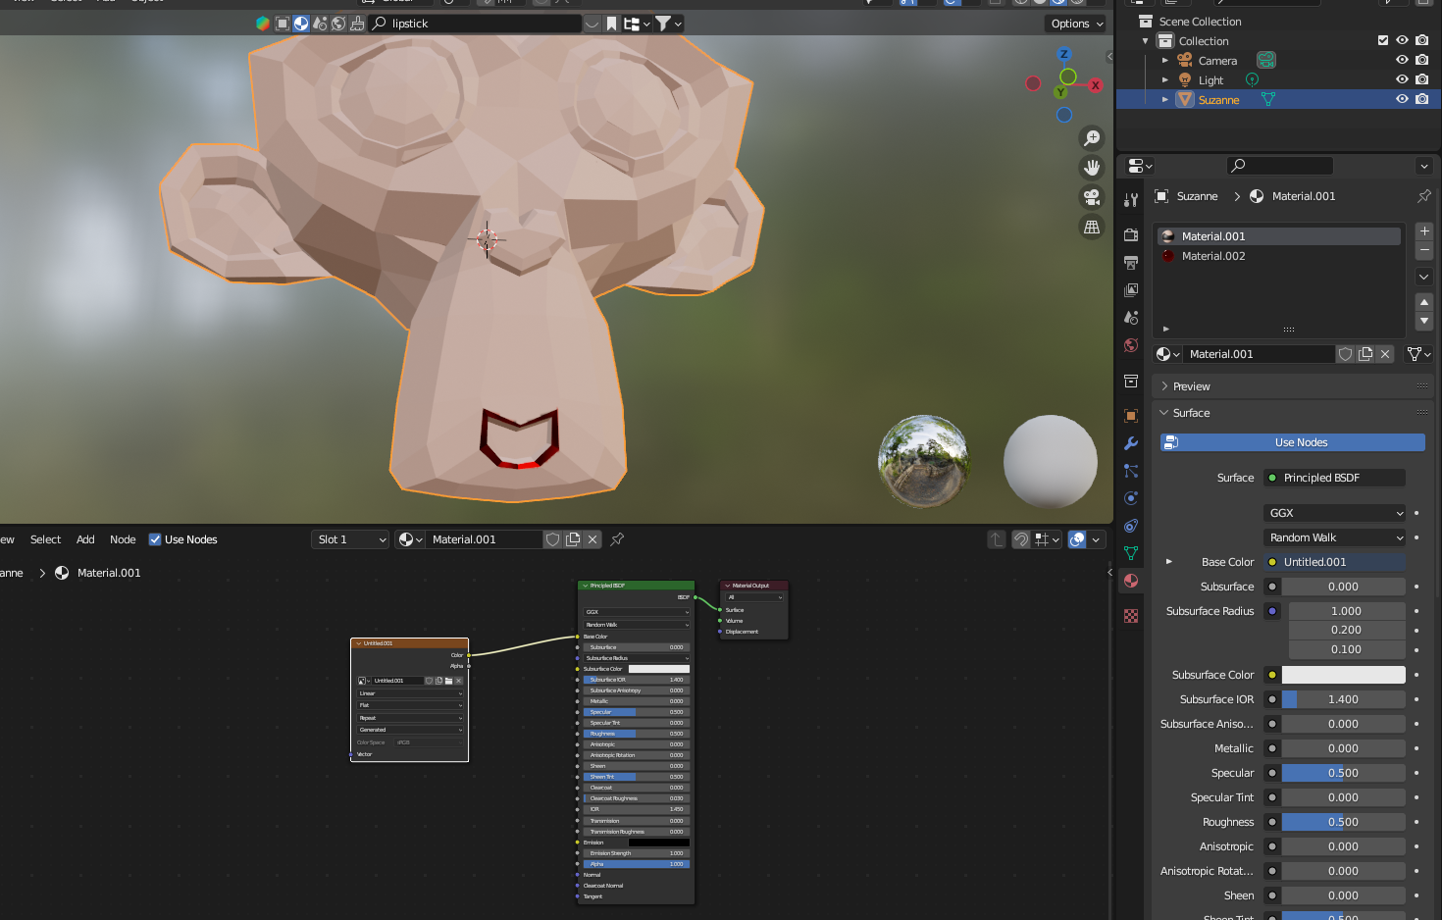Screen dimensions: 1442x920
Task: Collapse the Collection tree in outliner
Action: click(x=1146, y=41)
